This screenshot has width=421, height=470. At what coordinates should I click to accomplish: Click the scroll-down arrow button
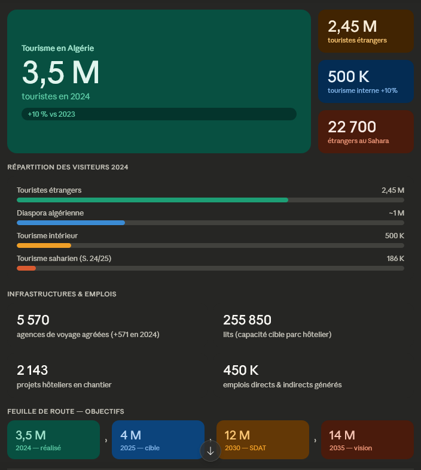(x=210, y=450)
